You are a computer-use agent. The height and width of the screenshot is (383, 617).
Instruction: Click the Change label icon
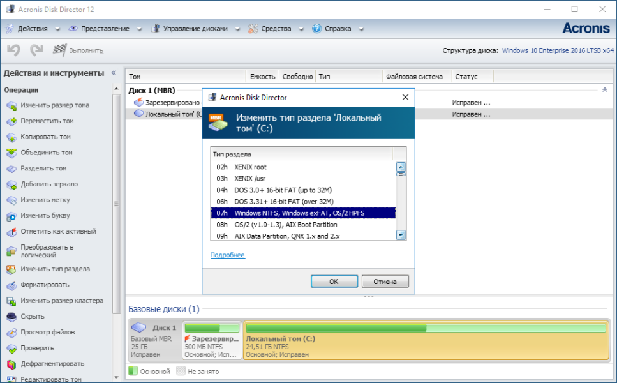tap(11, 200)
